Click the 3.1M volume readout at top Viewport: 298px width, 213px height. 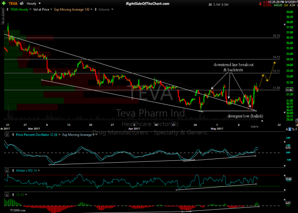217,5
